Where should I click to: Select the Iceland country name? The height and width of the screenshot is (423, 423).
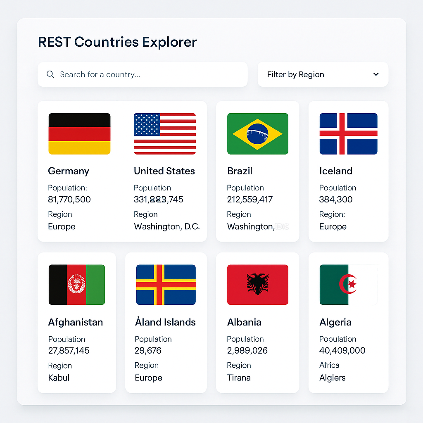click(336, 171)
